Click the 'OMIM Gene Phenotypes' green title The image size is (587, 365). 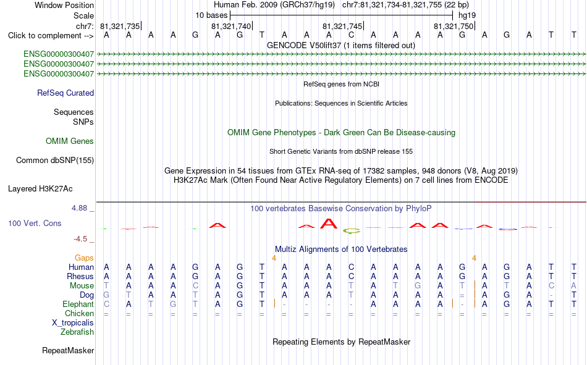pos(341,133)
